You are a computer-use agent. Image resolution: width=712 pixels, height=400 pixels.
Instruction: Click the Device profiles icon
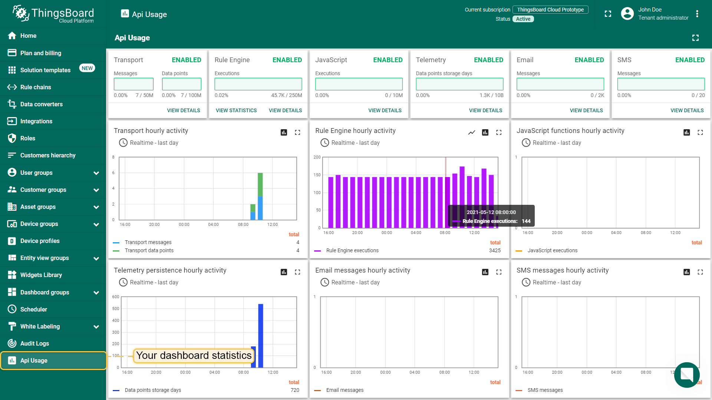(12, 241)
